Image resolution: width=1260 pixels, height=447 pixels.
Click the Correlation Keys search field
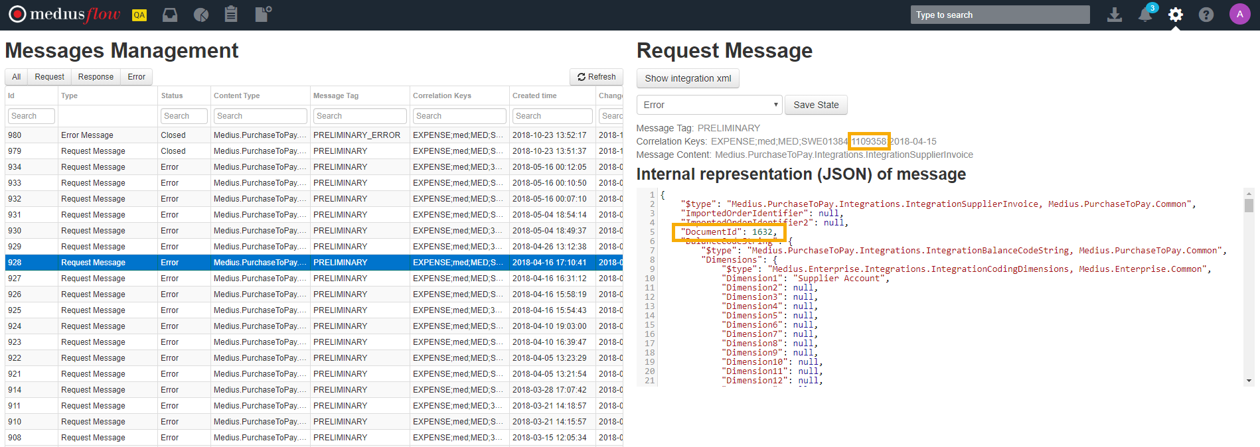pyautogui.click(x=459, y=116)
